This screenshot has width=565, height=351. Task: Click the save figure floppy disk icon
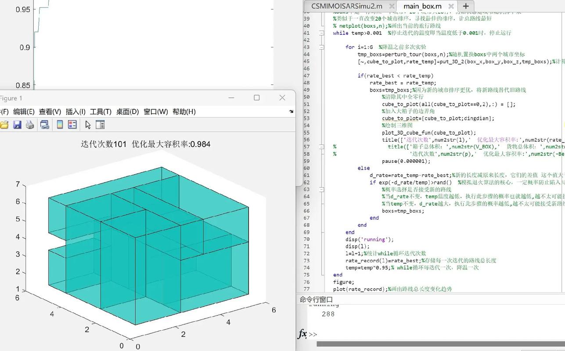tap(17, 125)
